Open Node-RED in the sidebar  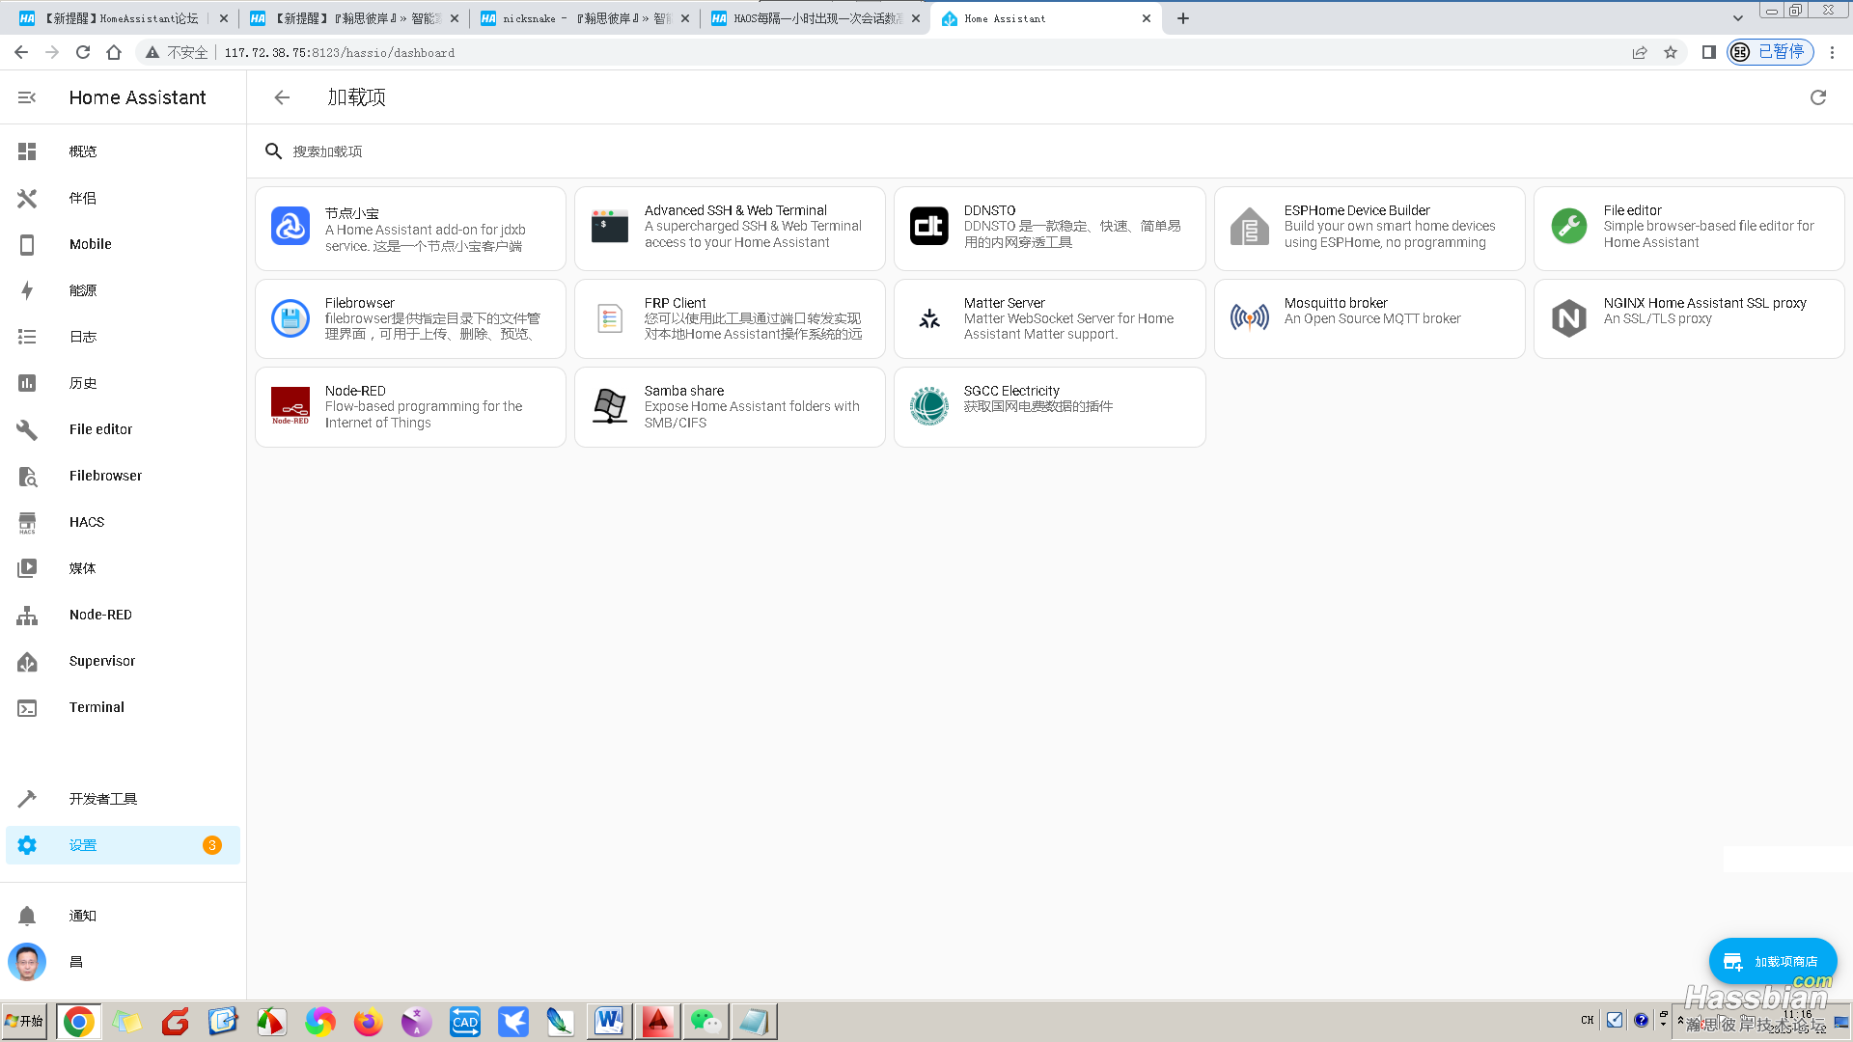pos(123,615)
